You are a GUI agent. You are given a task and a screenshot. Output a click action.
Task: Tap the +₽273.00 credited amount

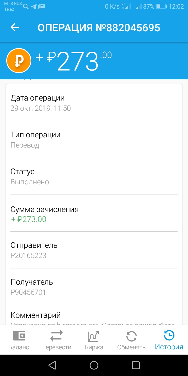tap(28, 219)
